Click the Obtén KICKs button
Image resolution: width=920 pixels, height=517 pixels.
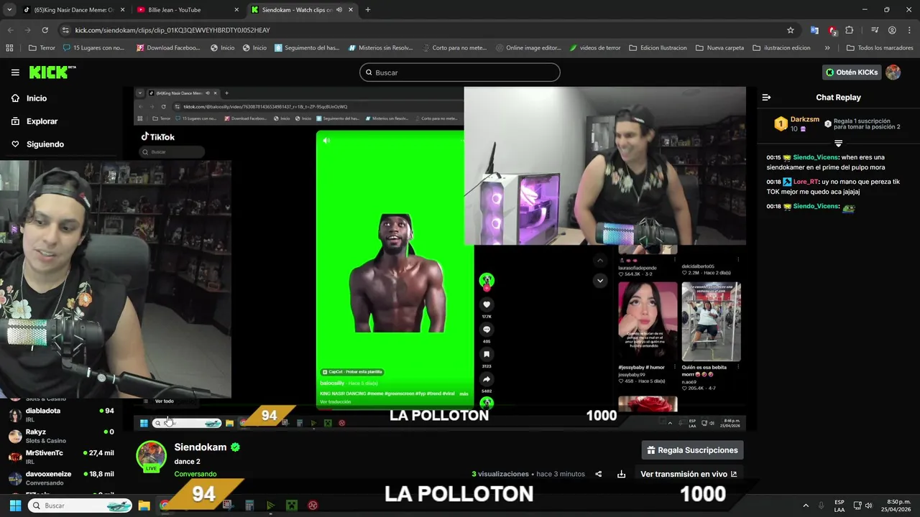(852, 73)
